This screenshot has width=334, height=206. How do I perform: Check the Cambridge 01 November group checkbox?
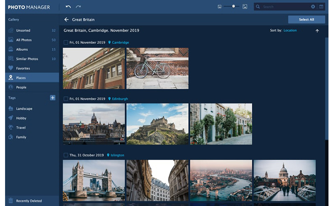pos(66,43)
